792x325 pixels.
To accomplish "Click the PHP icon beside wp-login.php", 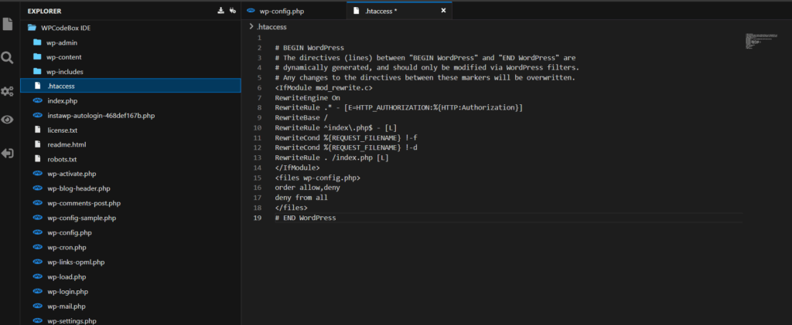I will 37,291.
